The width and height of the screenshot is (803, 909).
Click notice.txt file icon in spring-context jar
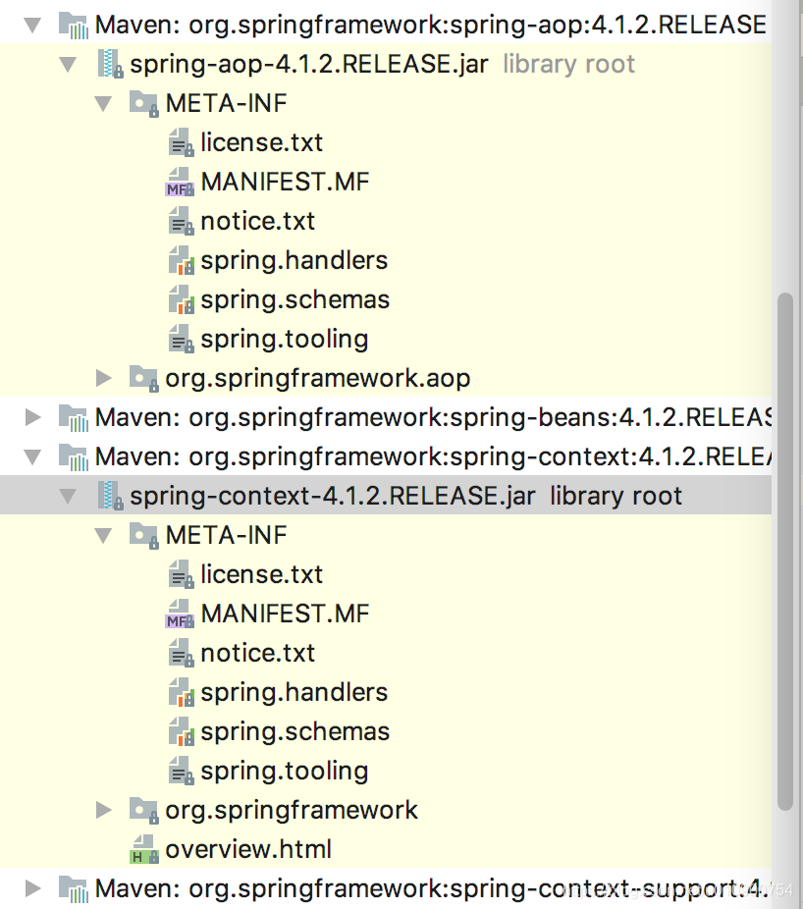[x=181, y=654]
